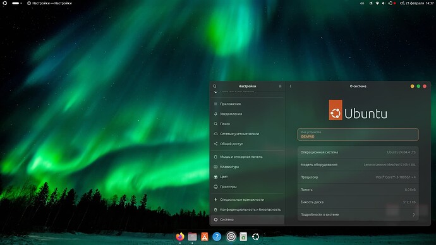Open Trash from the dock

click(243, 237)
